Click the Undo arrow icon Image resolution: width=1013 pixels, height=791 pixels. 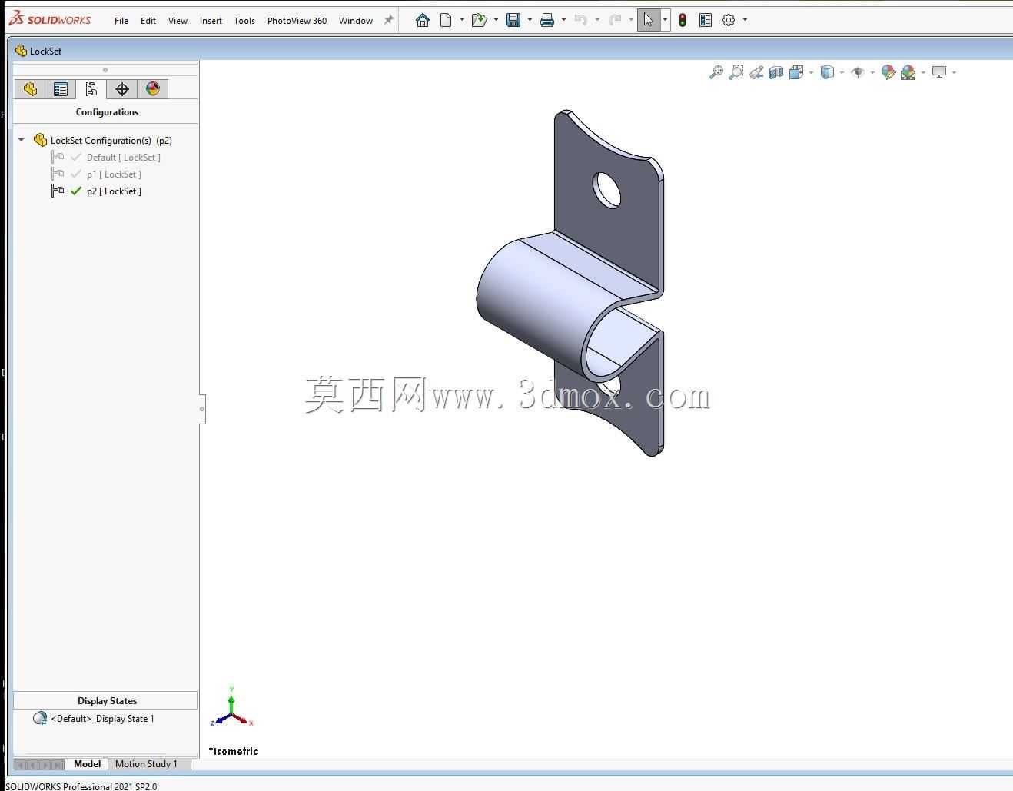coord(581,20)
